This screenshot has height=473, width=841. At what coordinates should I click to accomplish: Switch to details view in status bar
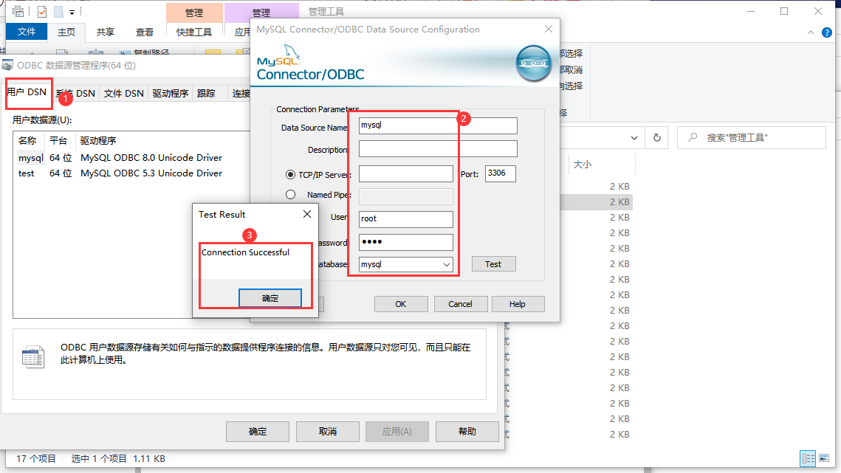[x=808, y=458]
